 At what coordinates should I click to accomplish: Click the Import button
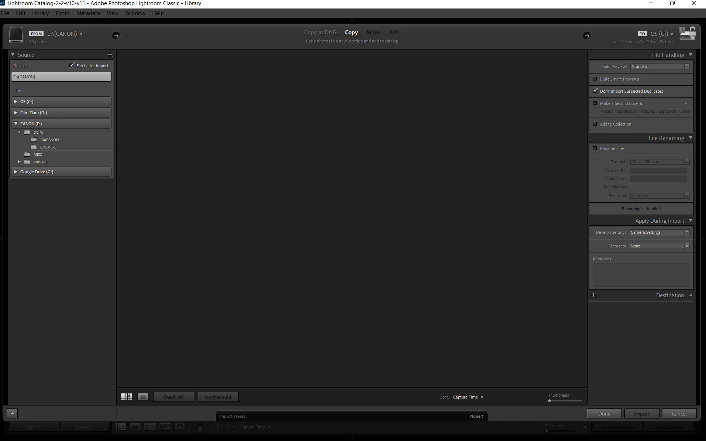pos(642,413)
